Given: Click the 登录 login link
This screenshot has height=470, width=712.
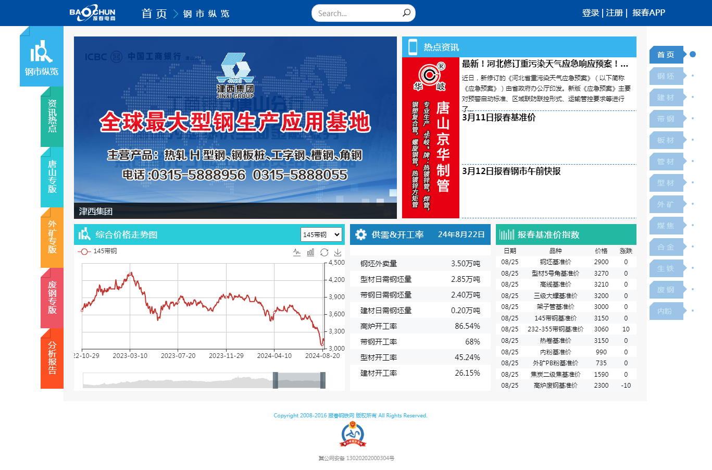Looking at the screenshot, I should pos(591,13).
